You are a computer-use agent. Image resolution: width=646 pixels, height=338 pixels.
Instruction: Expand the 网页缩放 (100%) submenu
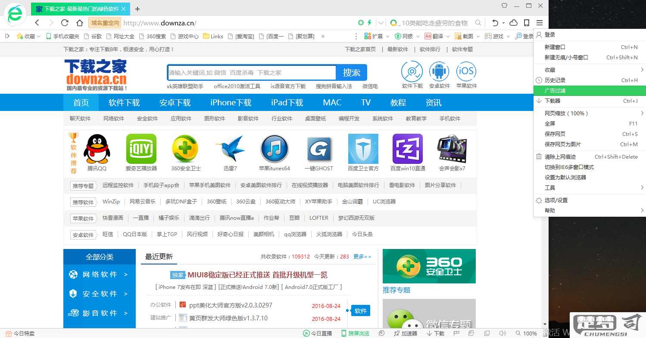pos(590,114)
